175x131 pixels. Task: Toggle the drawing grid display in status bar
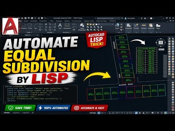point(99,113)
